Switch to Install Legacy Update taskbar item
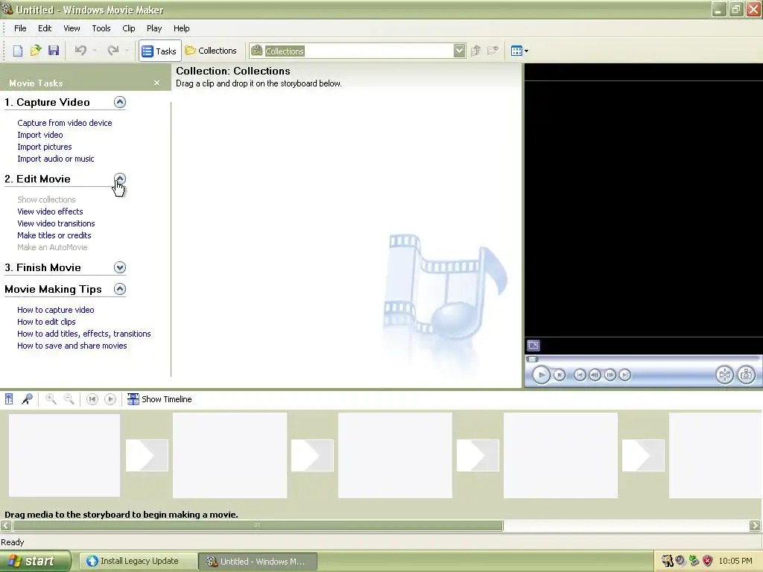 pyautogui.click(x=138, y=561)
